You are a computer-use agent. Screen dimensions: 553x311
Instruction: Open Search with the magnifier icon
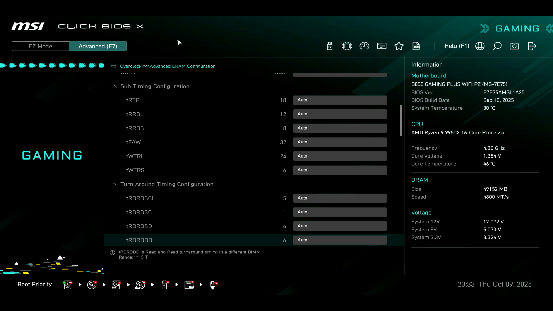[x=497, y=46]
